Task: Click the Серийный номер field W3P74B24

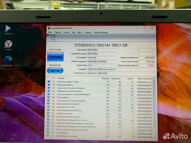Action: pos(102,54)
